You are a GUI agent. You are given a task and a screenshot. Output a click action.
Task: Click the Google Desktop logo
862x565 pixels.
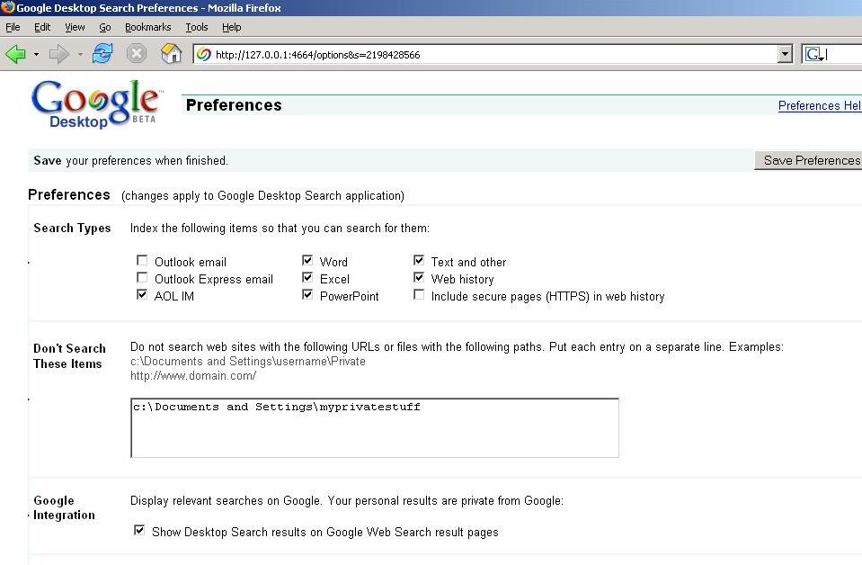[x=97, y=104]
